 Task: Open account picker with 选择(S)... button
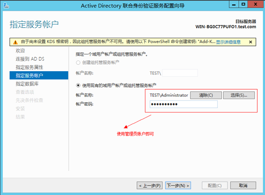point(239,95)
